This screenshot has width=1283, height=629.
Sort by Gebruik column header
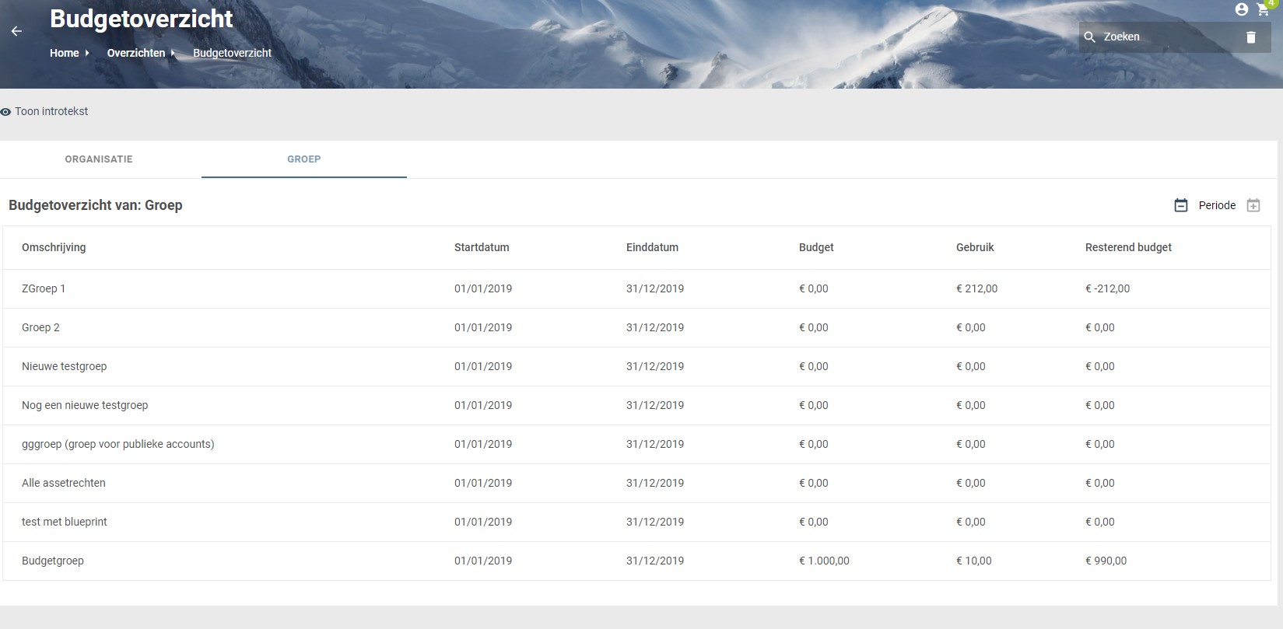point(975,247)
